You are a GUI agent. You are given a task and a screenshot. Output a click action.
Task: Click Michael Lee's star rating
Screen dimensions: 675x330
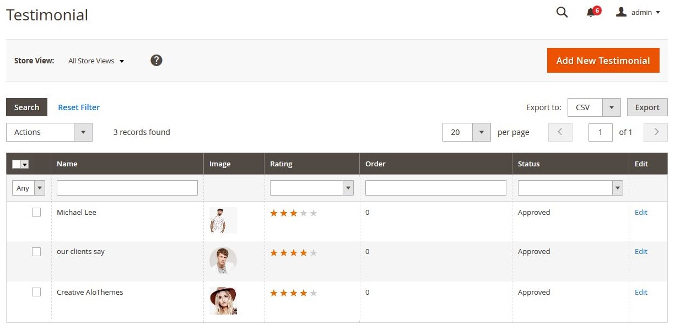(x=293, y=213)
